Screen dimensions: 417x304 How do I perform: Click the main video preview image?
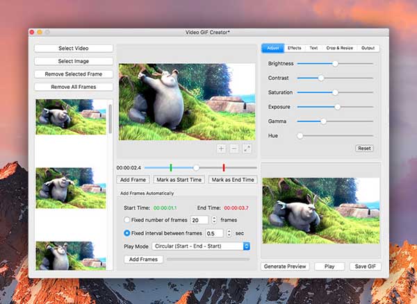[187, 102]
